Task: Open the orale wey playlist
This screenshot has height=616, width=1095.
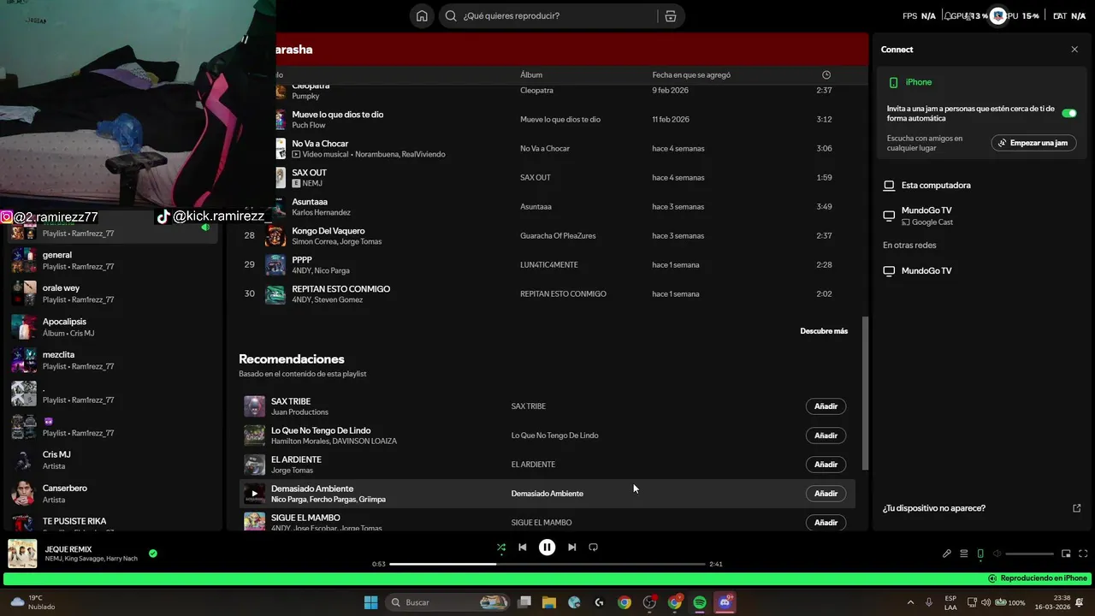Action: click(111, 293)
